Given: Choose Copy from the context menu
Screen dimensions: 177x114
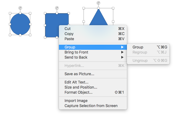Looking at the screenshot, I should (69, 34).
